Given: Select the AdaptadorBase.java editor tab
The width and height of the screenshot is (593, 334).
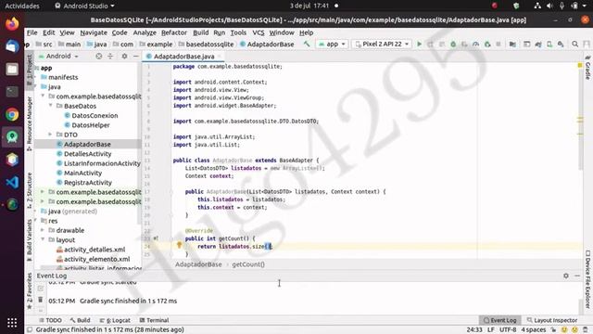Looking at the screenshot, I should pos(183,57).
